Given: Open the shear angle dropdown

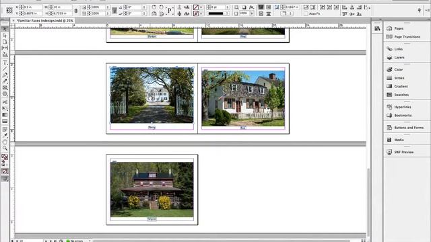Looking at the screenshot, I should pyautogui.click(x=144, y=13).
